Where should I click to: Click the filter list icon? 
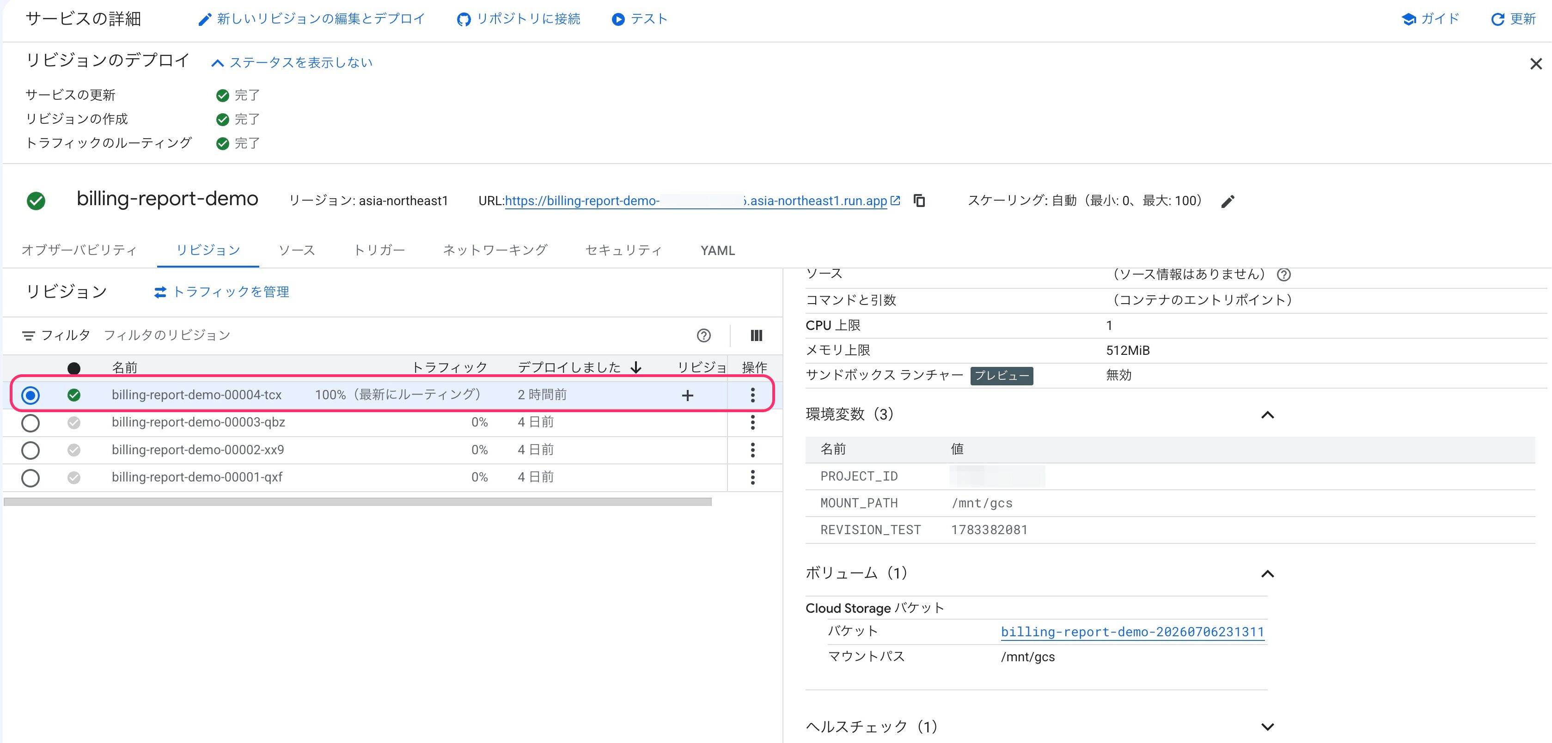pyautogui.click(x=28, y=335)
